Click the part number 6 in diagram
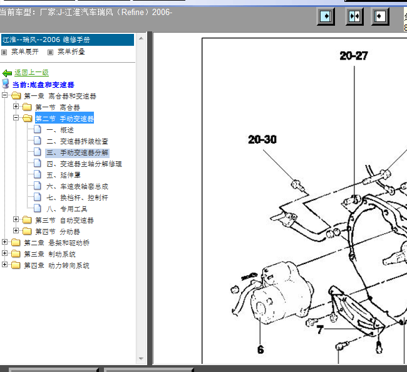Image resolution: width=407 pixels, height=372 pixels. pyautogui.click(x=260, y=349)
